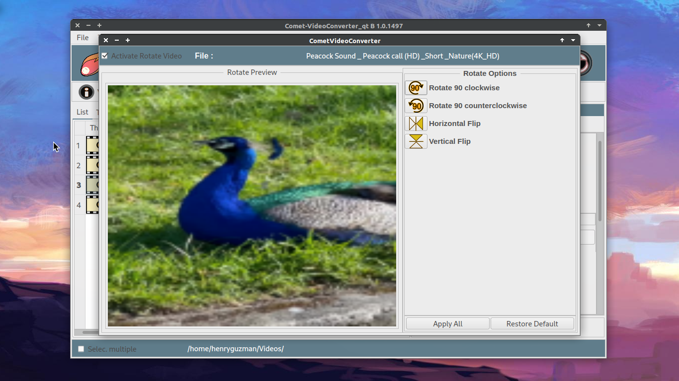Screen dimensions: 679x381
Task: Click the peacock file name text
Action: pos(403,56)
